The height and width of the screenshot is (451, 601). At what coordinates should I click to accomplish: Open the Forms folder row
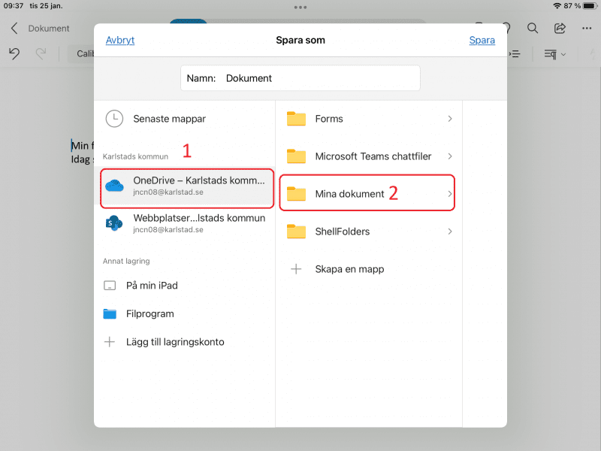click(369, 119)
